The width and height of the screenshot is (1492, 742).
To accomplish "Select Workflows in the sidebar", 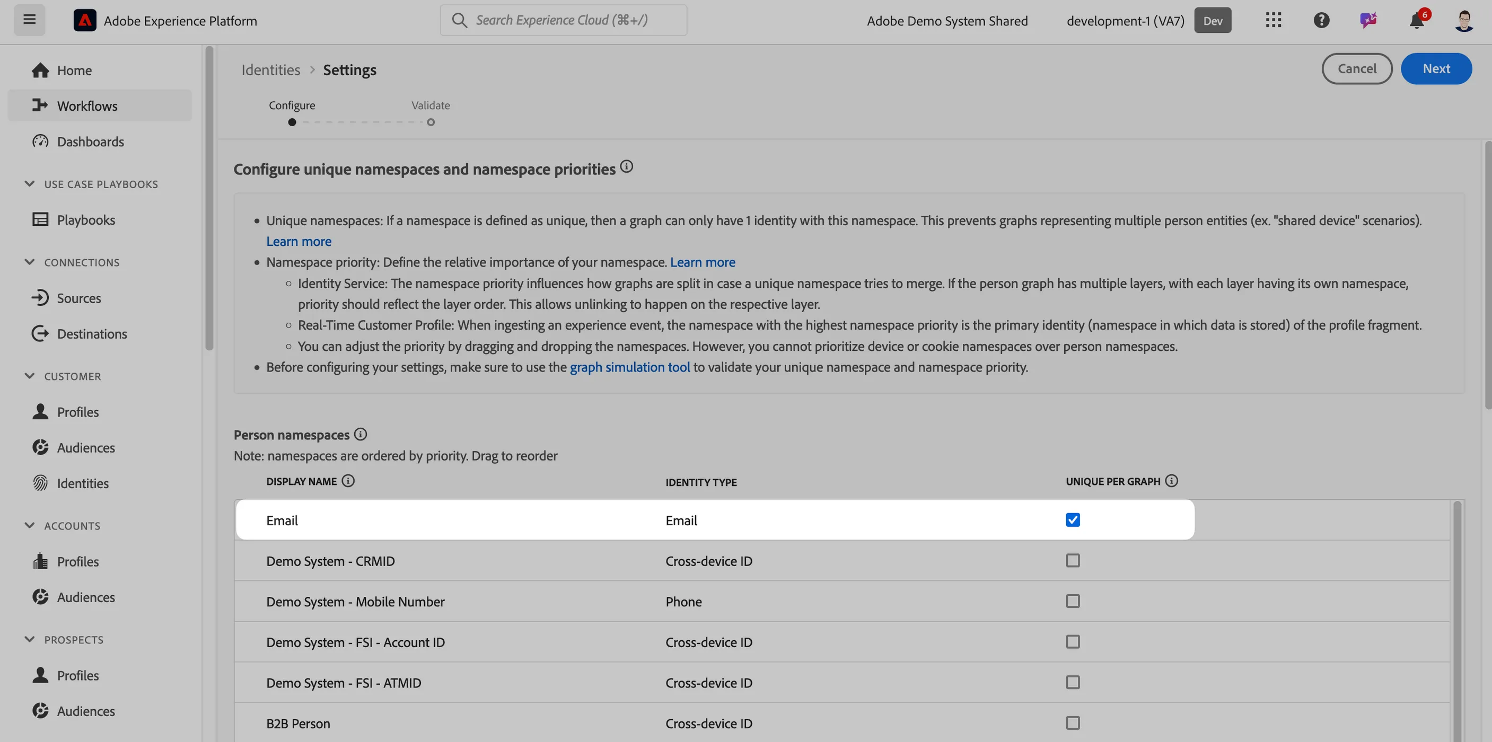I will click(x=100, y=105).
